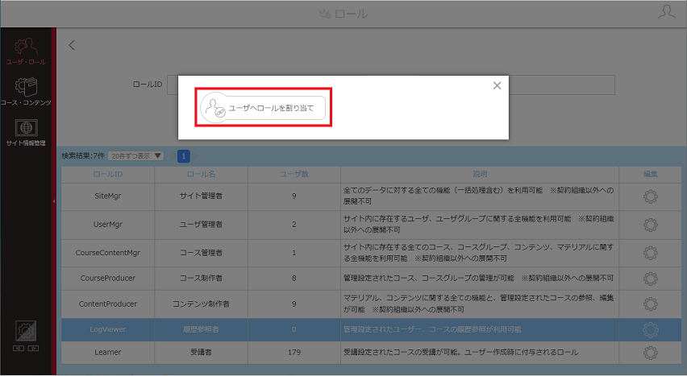Click the ユーザへロールを割り当て button
687x376 pixels.
[x=263, y=108]
